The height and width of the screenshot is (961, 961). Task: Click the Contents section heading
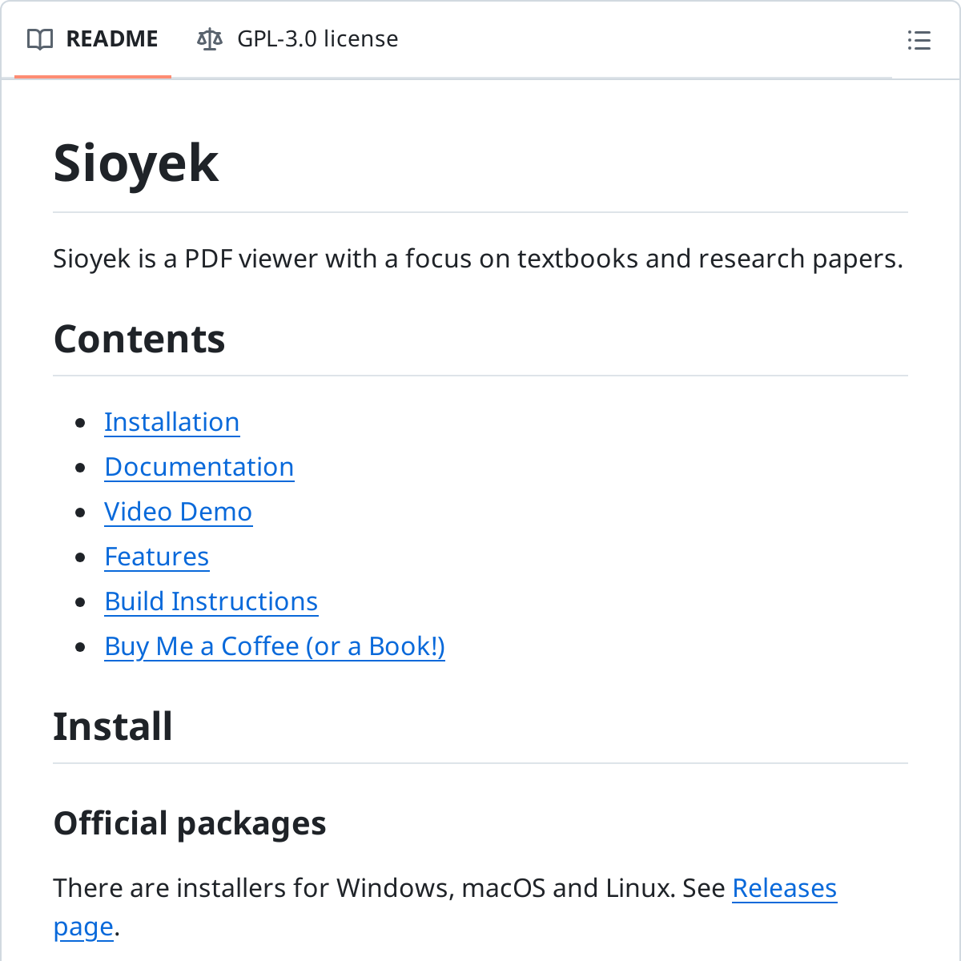tap(139, 339)
